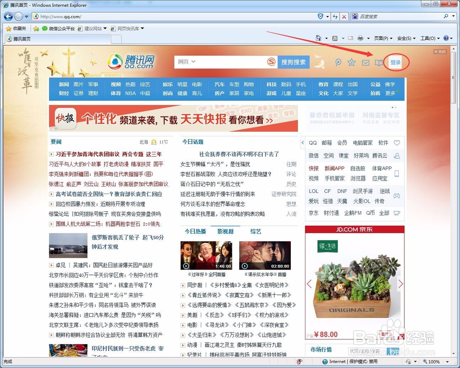Select the 影视剧 tab
Screen dimensions: 460x368
tap(225, 231)
